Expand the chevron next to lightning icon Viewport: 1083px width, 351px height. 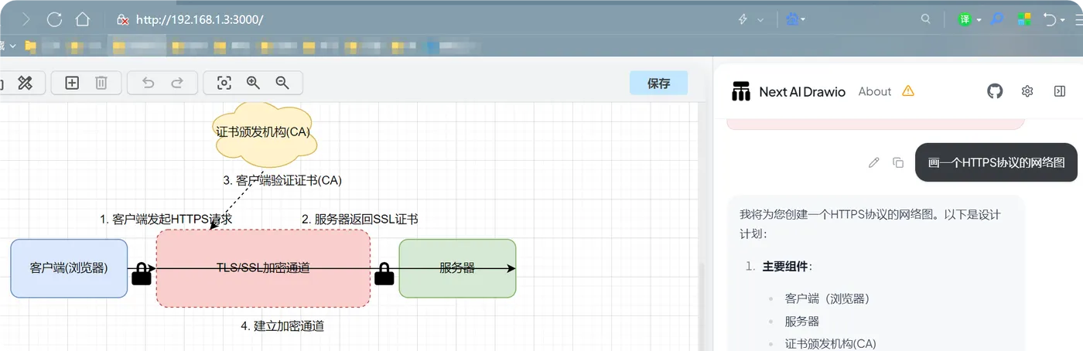[x=761, y=20]
